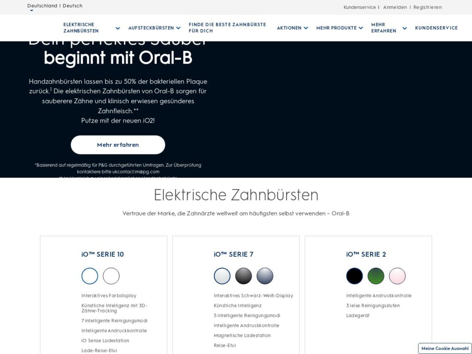Open the Mehr Produkte dropdown
Screen dimensions: 472x354
360,28
